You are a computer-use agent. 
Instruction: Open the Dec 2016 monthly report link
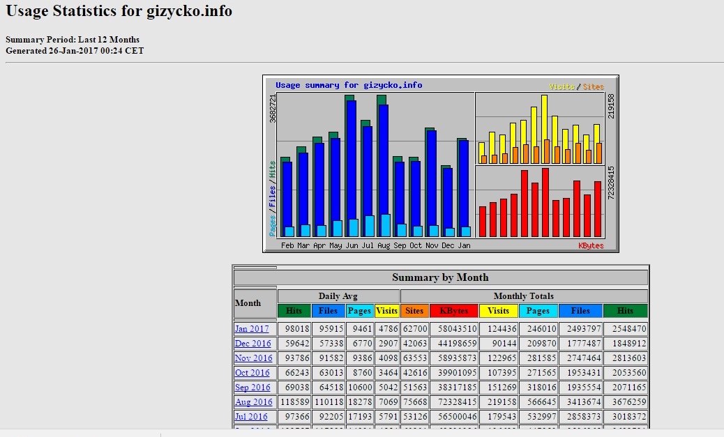pos(252,344)
